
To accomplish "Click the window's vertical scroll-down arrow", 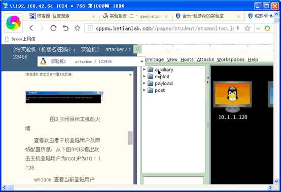I will (276, 182).
